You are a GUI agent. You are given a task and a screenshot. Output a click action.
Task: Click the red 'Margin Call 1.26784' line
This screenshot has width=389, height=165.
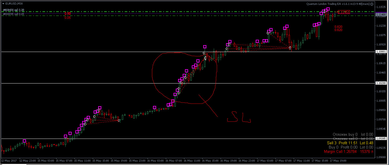click(x=348, y=151)
